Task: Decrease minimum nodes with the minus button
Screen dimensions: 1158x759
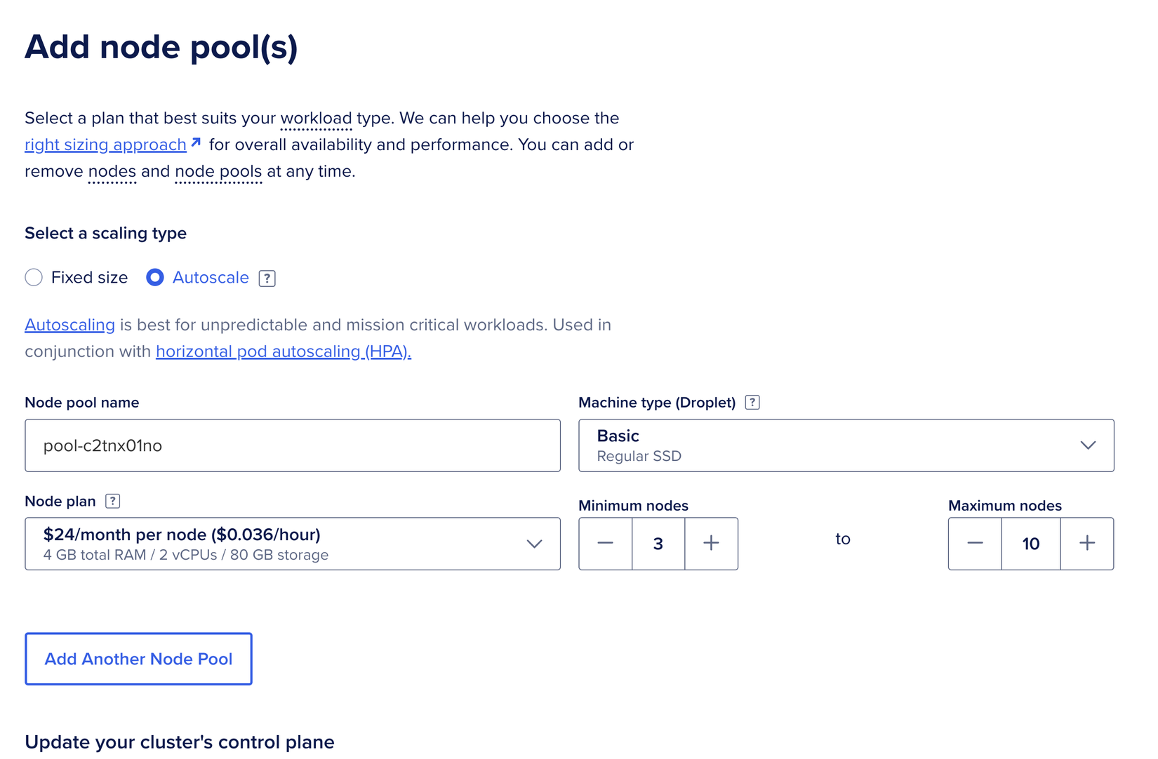Action: 605,544
